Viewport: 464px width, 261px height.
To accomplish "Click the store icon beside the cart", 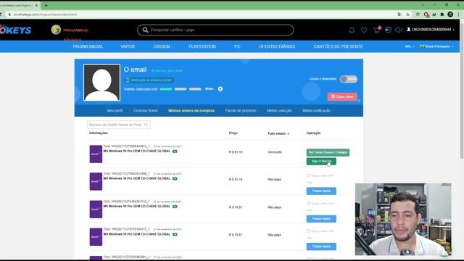I will (x=388, y=30).
